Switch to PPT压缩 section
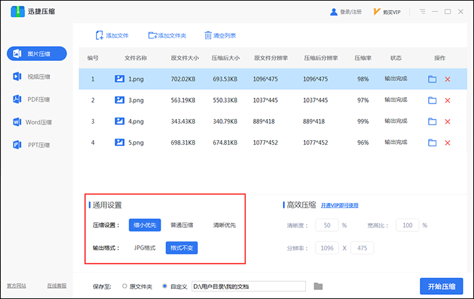The image size is (474, 299). (31, 145)
